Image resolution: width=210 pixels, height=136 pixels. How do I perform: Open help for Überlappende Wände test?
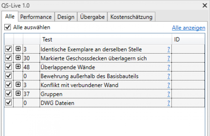pyautogui.click(x=169, y=67)
